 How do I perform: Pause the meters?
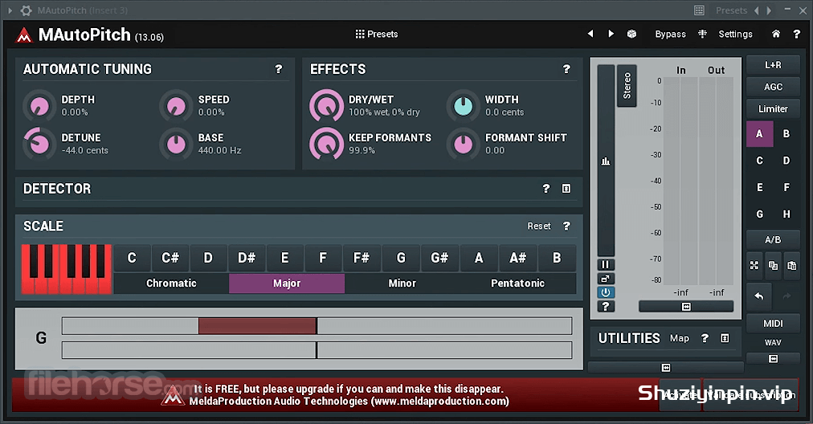tap(605, 265)
